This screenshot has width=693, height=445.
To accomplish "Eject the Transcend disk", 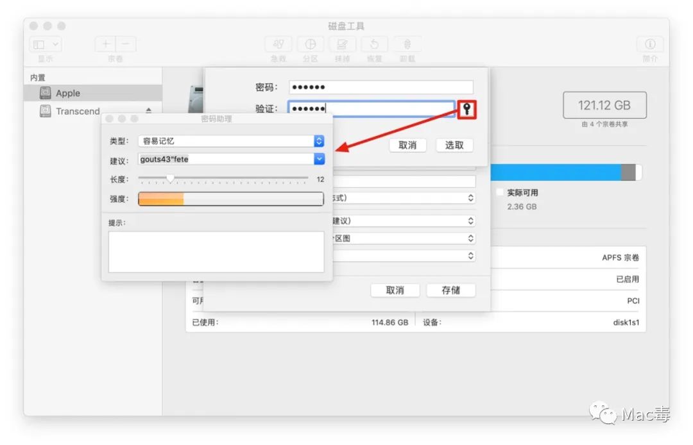I will (x=149, y=111).
